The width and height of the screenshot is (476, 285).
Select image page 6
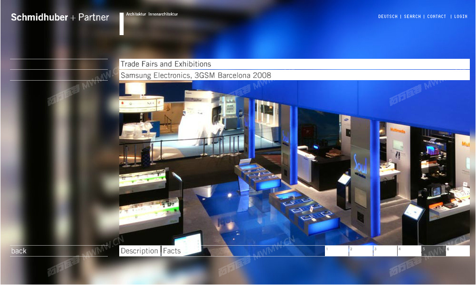[x=458, y=251]
